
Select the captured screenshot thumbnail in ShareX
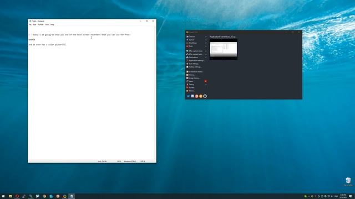tap(224, 49)
